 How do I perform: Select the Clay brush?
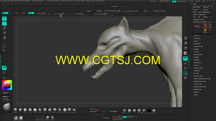[30, 110]
